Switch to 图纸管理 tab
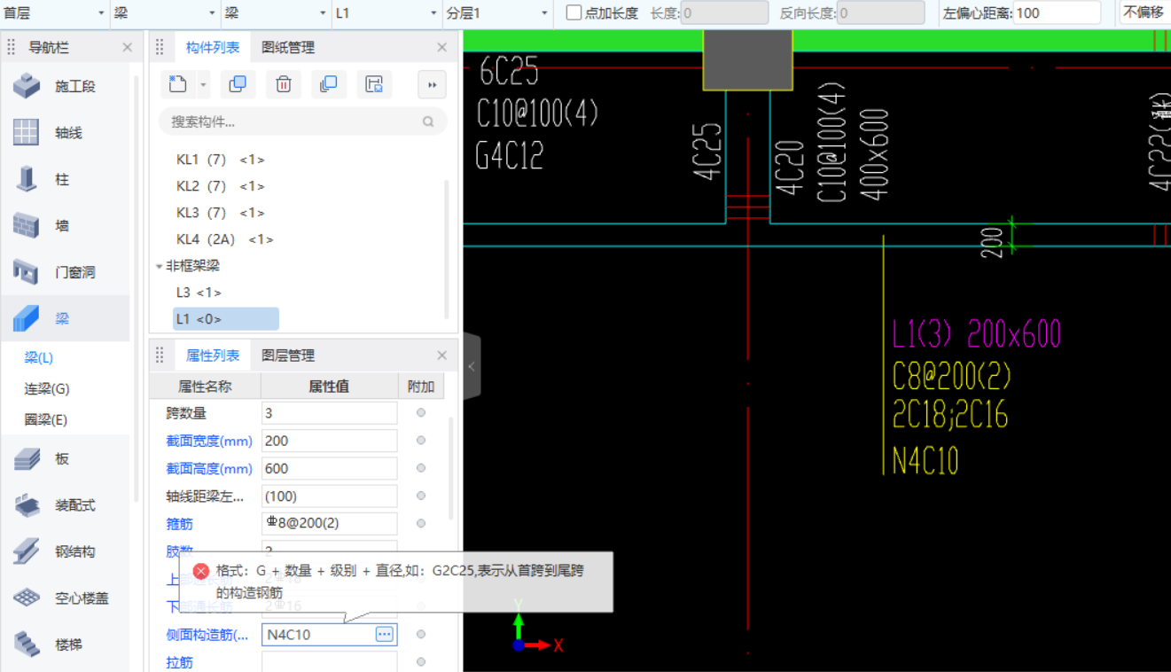 (x=288, y=47)
